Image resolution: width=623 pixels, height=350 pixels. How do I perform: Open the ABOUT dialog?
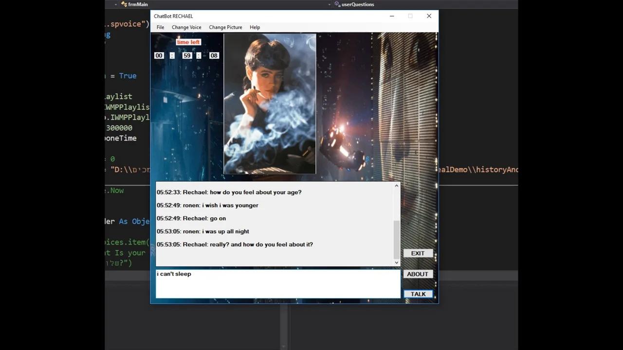point(417,274)
